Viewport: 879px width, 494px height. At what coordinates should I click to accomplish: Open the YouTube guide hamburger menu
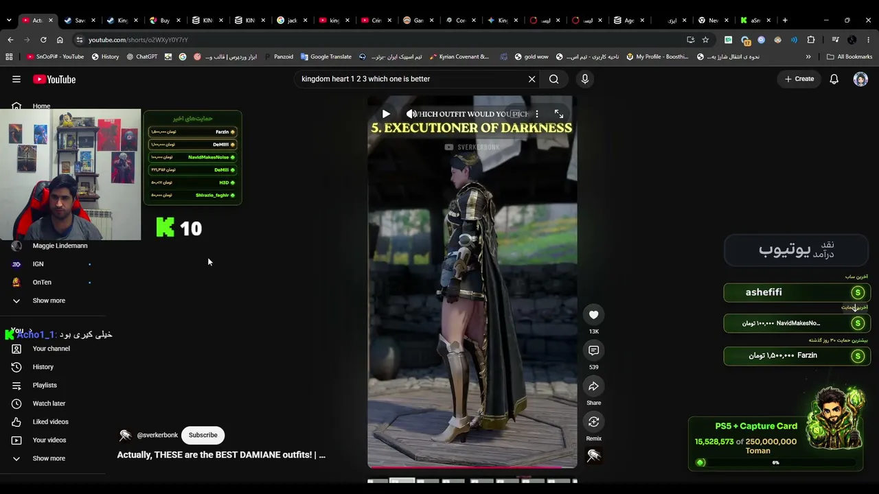coord(16,79)
